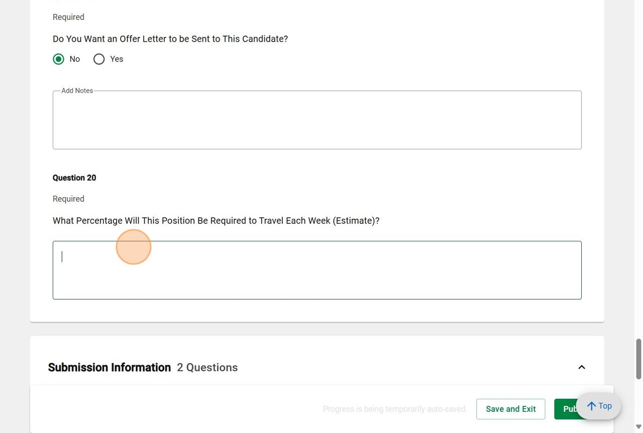
Task: Click the "2 Questions" count label
Action: click(207, 368)
